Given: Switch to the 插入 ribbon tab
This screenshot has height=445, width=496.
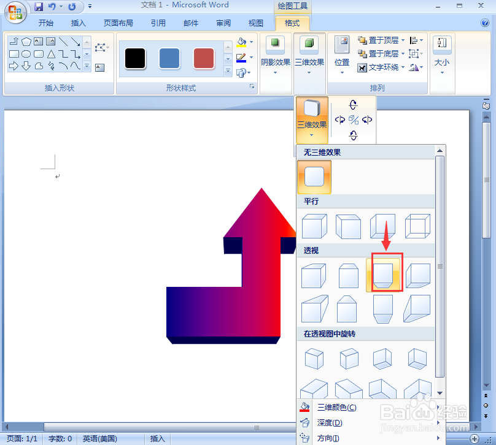Looking at the screenshot, I should click(x=78, y=23).
